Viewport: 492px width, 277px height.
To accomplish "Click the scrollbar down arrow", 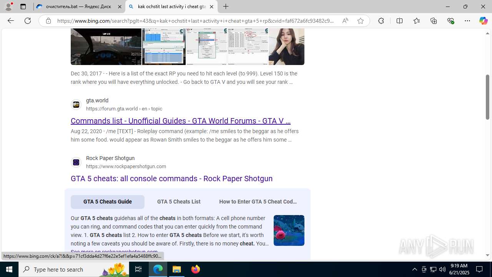I will tap(487, 255).
